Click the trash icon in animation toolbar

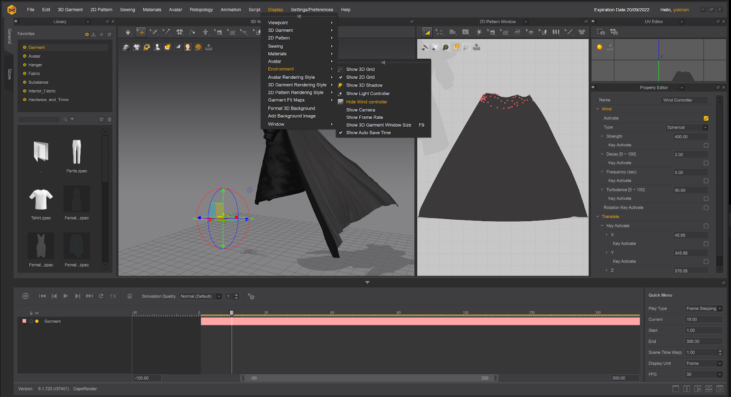[x=130, y=296]
